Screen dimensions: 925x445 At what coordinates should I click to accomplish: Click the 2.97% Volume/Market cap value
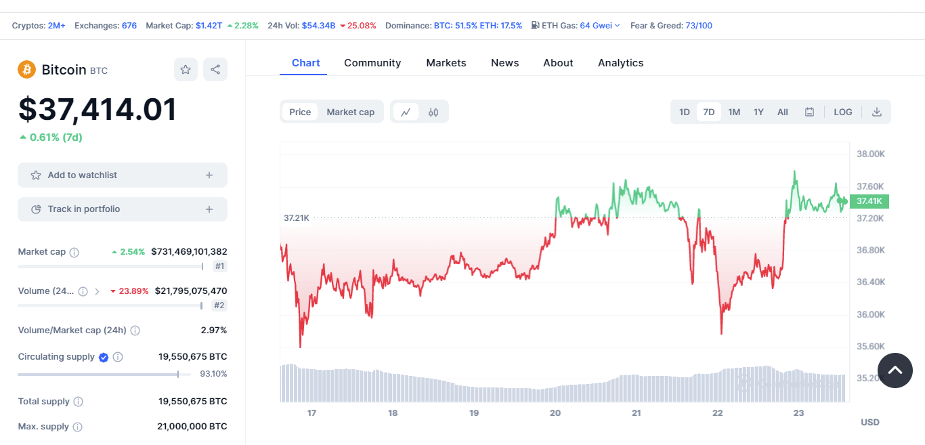(x=214, y=331)
